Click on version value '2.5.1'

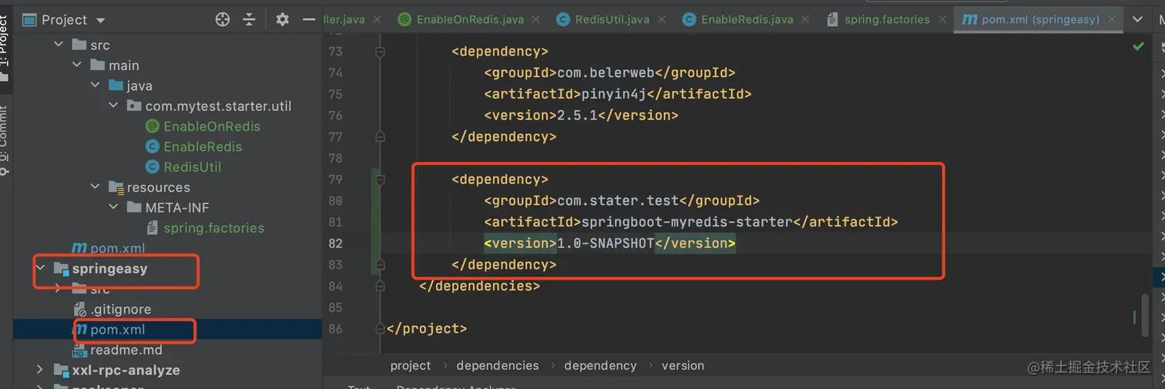click(x=577, y=116)
